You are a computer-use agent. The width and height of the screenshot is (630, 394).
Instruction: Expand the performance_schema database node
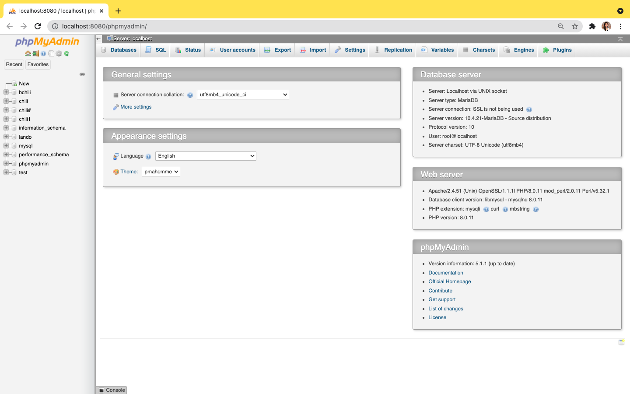6,155
